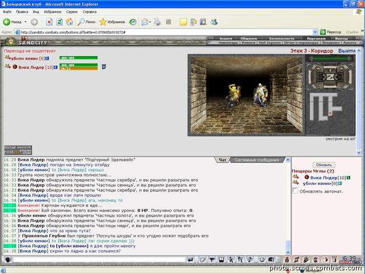
Task: Click the second game icon right of the smiley
Action: 287,259
